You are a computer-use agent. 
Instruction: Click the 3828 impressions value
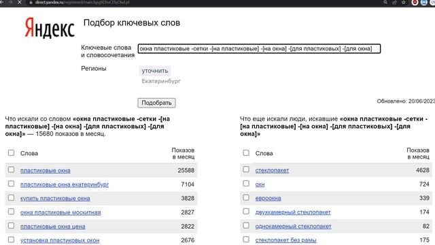point(188,198)
